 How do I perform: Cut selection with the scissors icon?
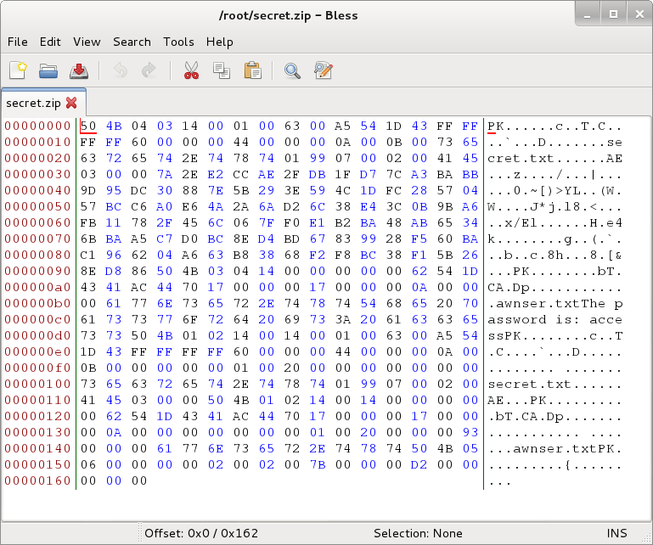pos(191,70)
